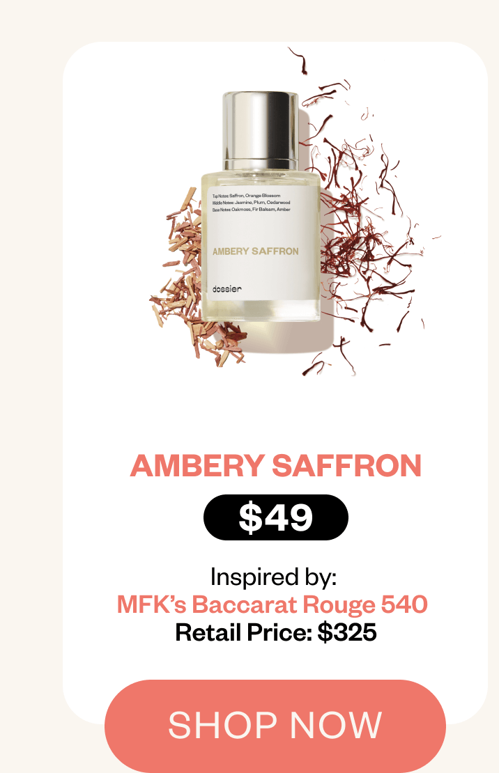Click the dossier logo on the bottle
The image size is (499, 773).
pyautogui.click(x=227, y=289)
